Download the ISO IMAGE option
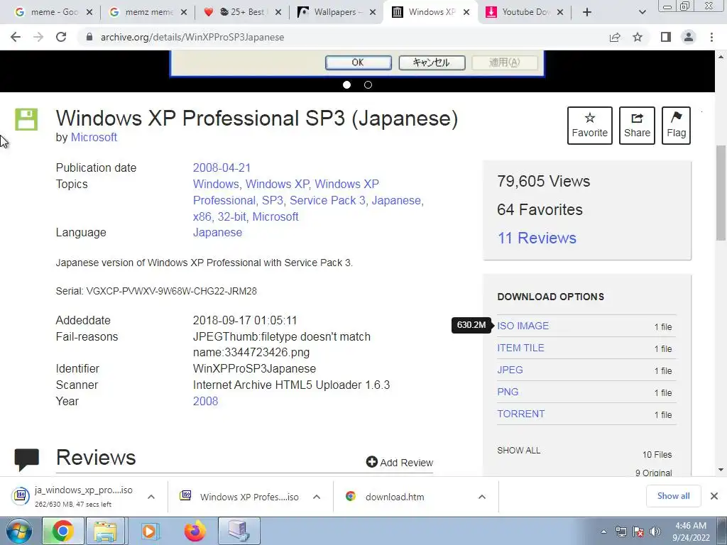This screenshot has height=545, width=727. (x=523, y=326)
